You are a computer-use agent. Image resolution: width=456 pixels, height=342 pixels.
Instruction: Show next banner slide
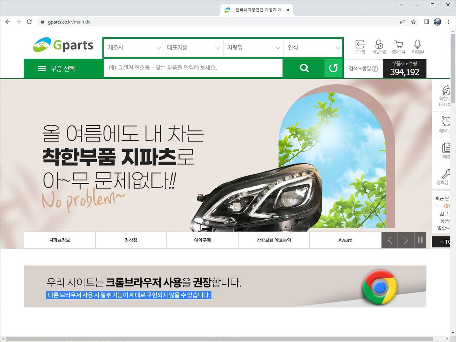(406, 240)
